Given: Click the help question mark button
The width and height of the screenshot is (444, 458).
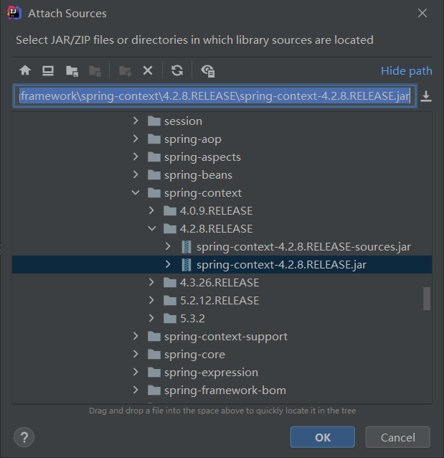Looking at the screenshot, I should tap(24, 437).
